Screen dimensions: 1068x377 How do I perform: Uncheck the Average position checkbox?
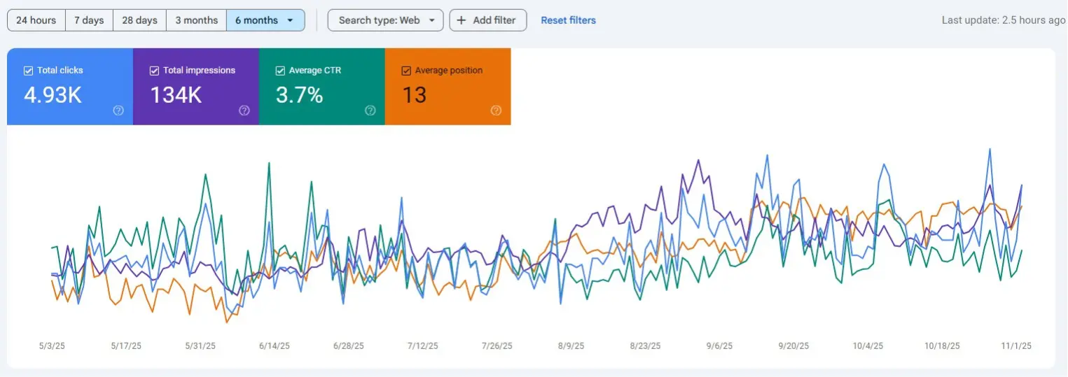[406, 71]
